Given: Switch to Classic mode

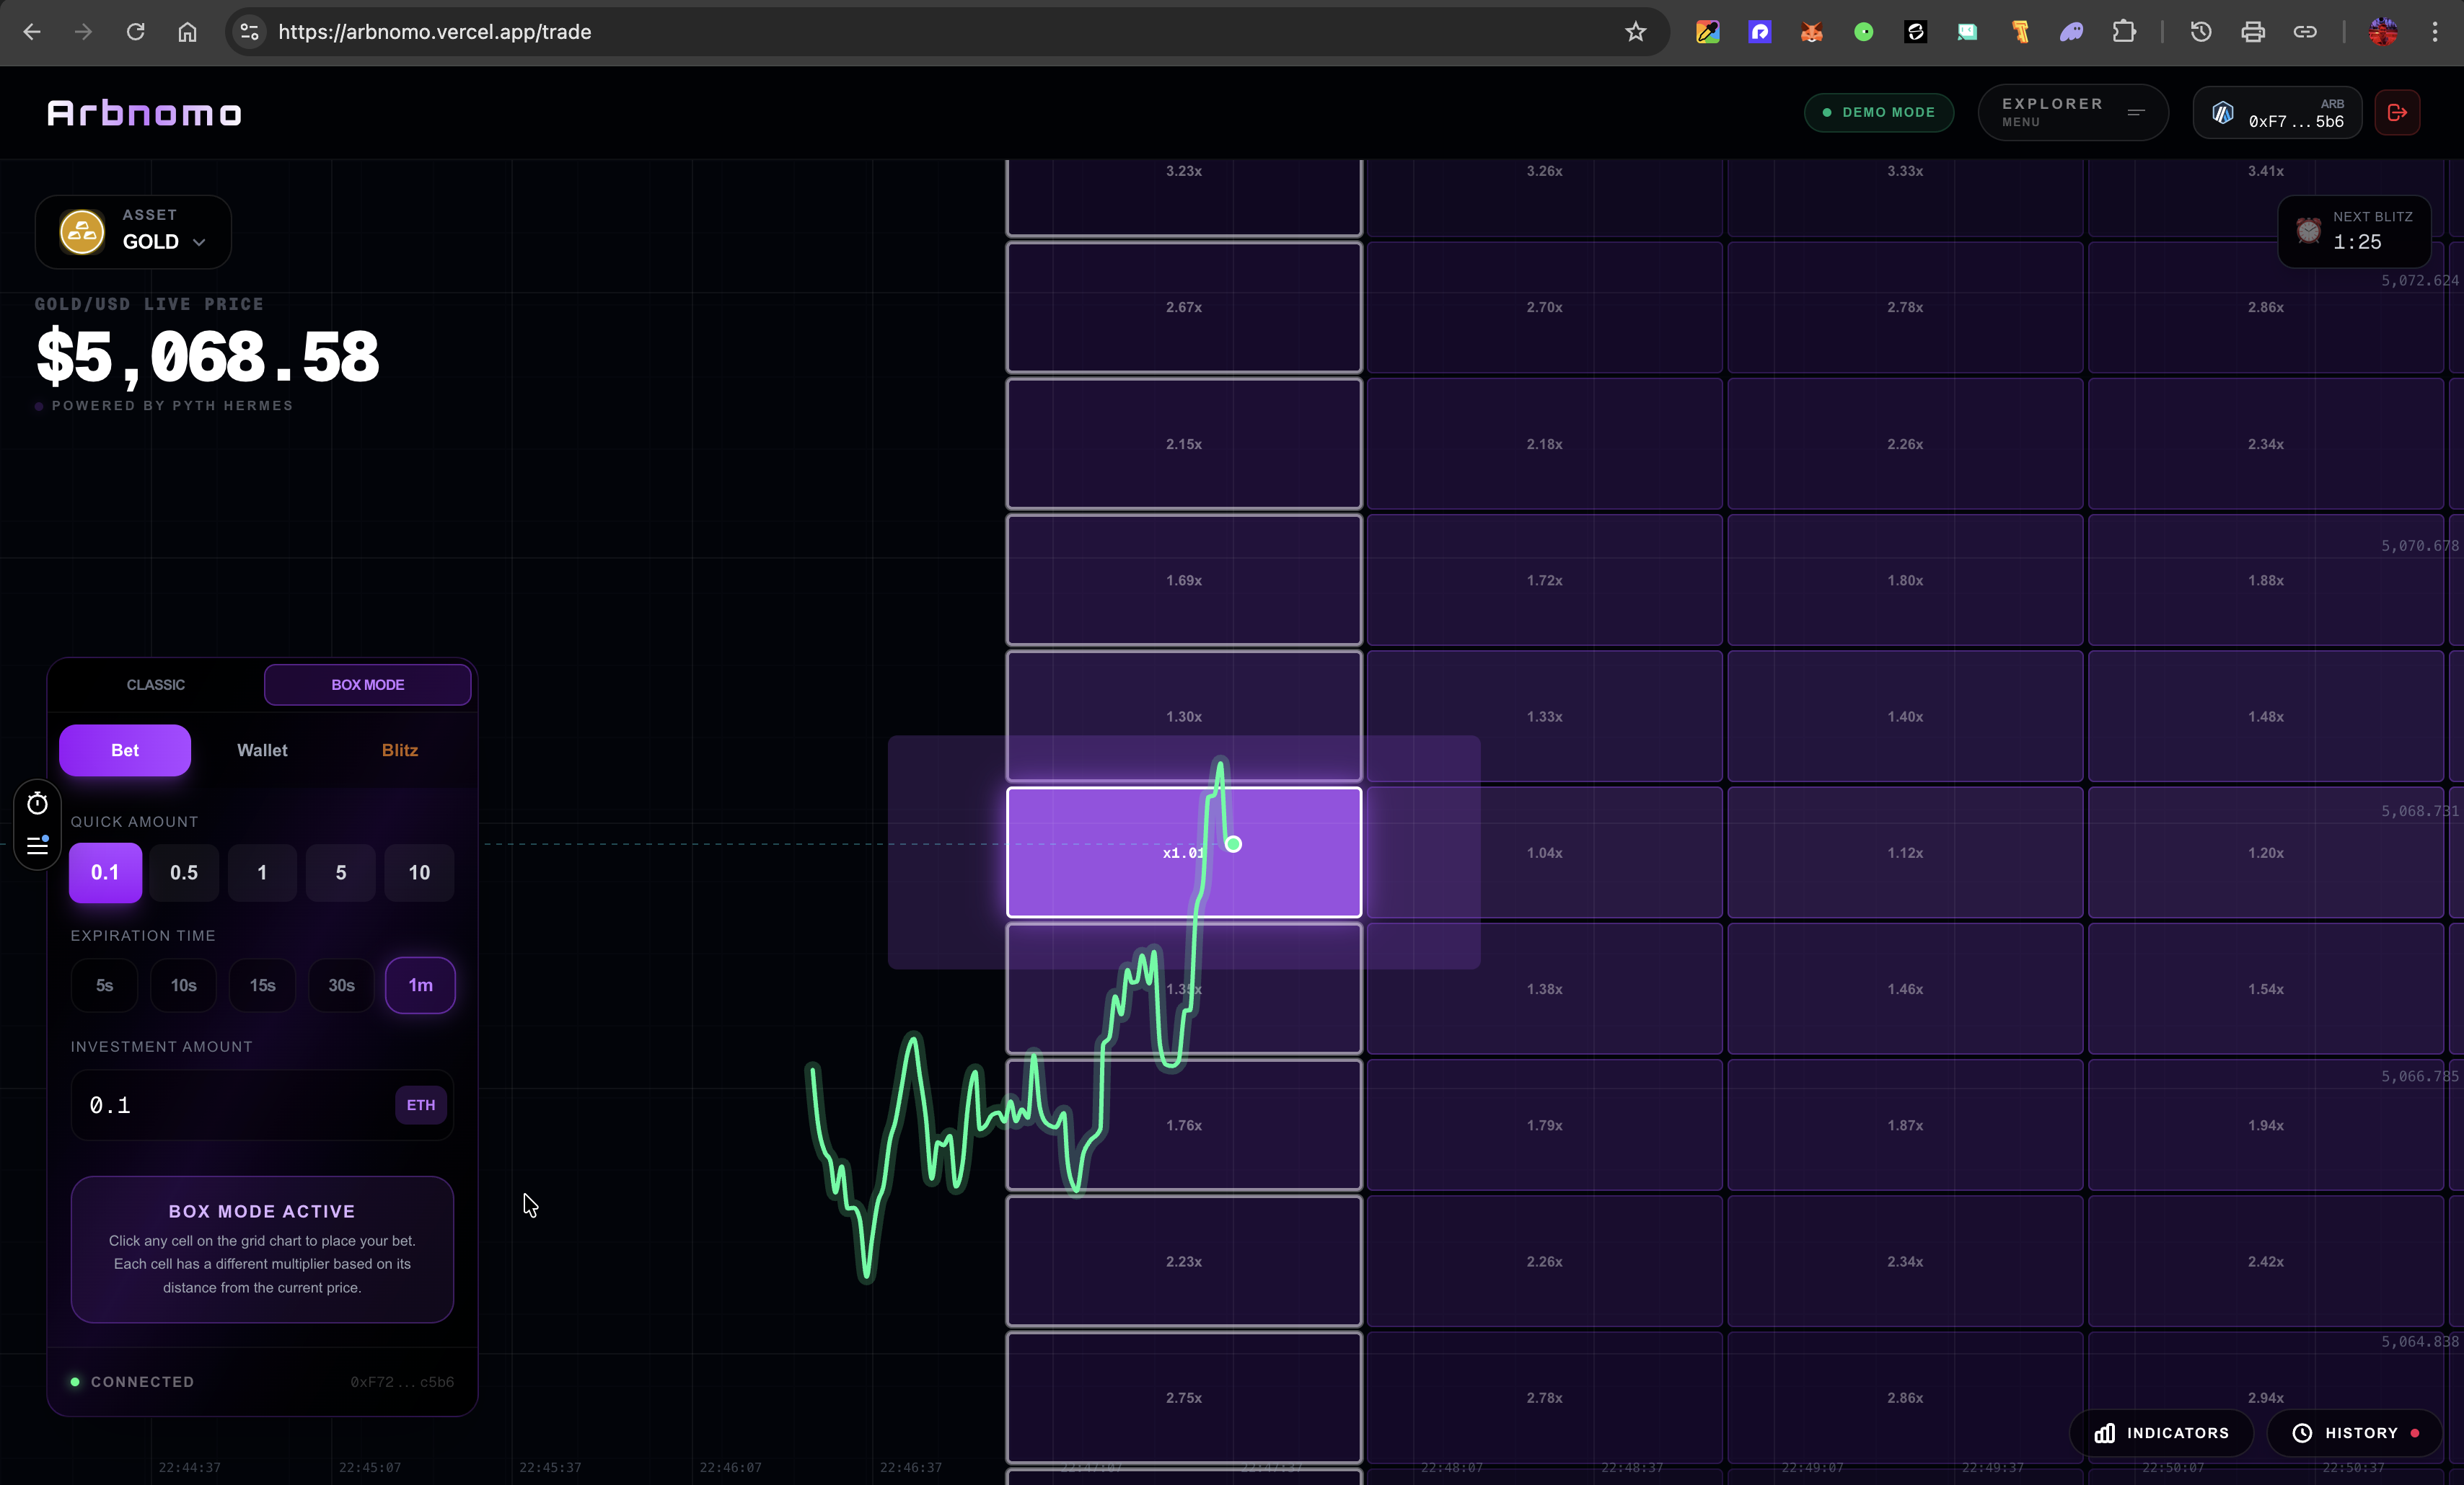Looking at the screenshot, I should point(156,685).
